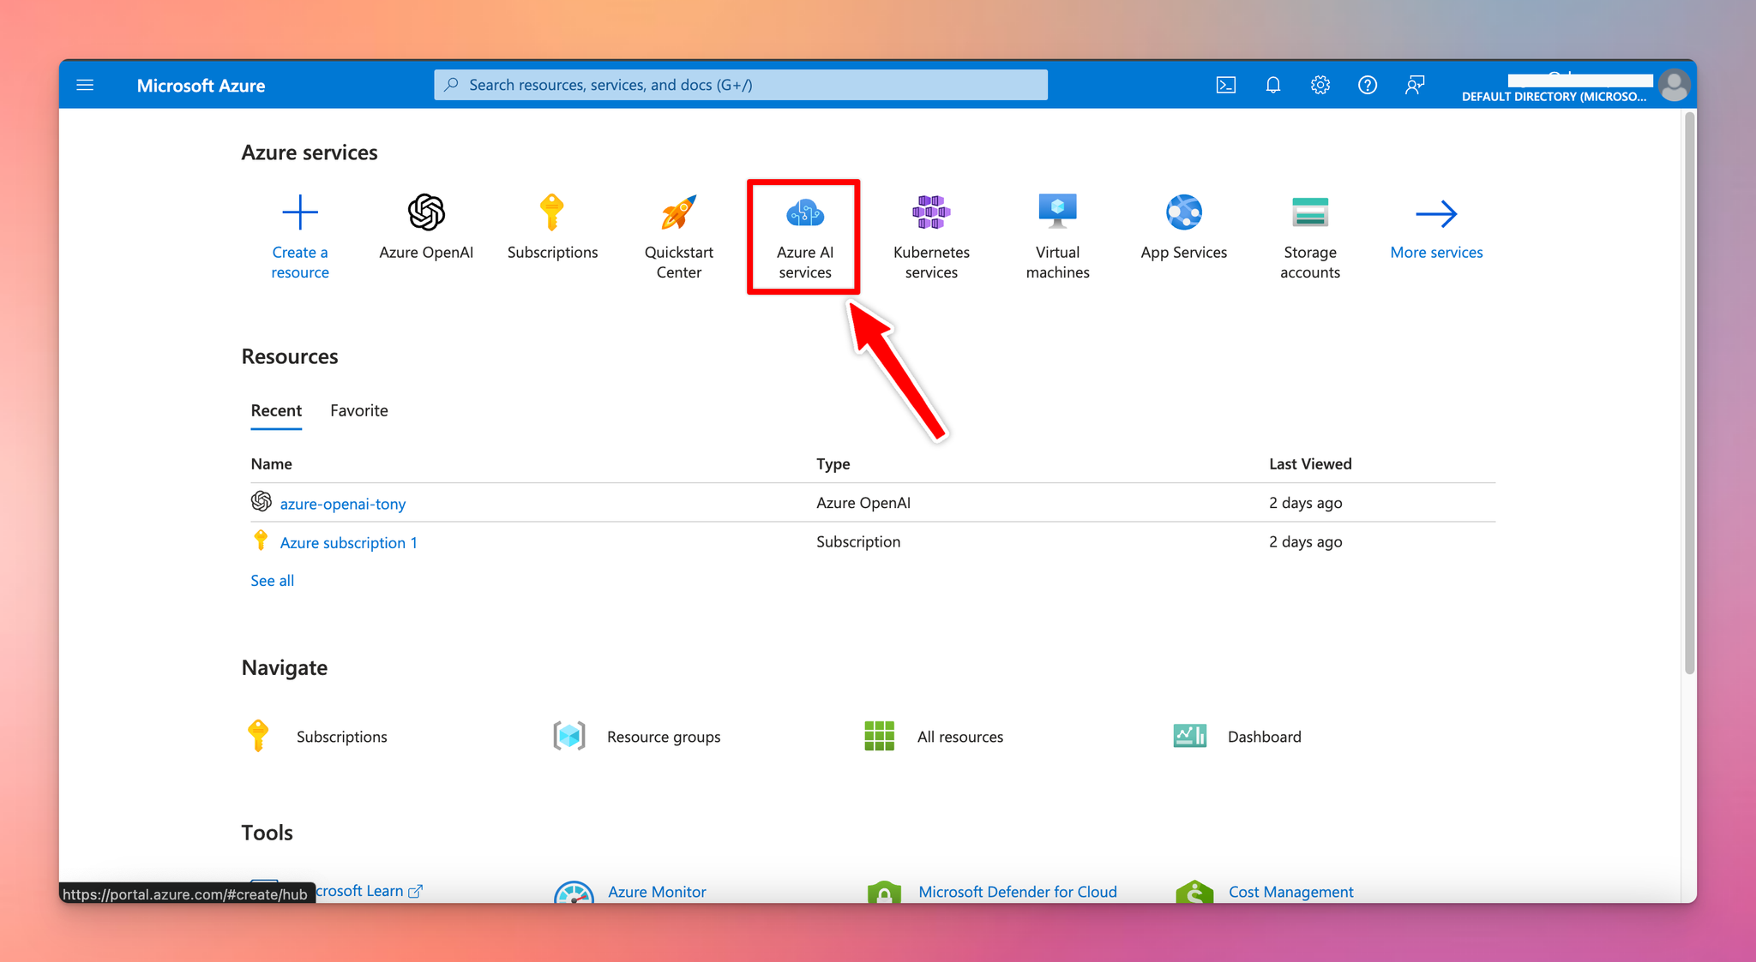Open Azure AI services
Image resolution: width=1756 pixels, height=962 pixels.
click(x=804, y=236)
